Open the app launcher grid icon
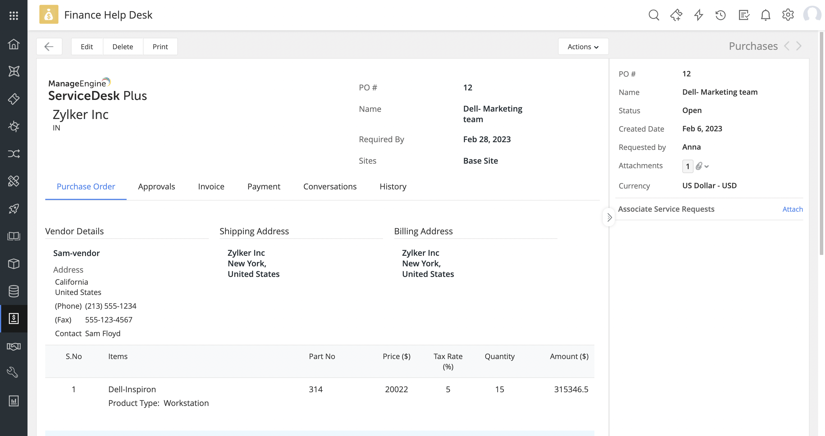Image resolution: width=825 pixels, height=436 pixels. pos(13,15)
